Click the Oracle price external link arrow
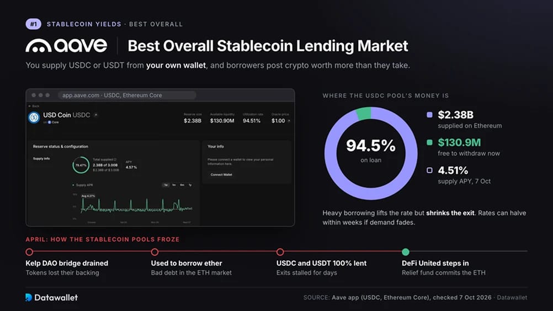553x311 pixels. [289, 121]
